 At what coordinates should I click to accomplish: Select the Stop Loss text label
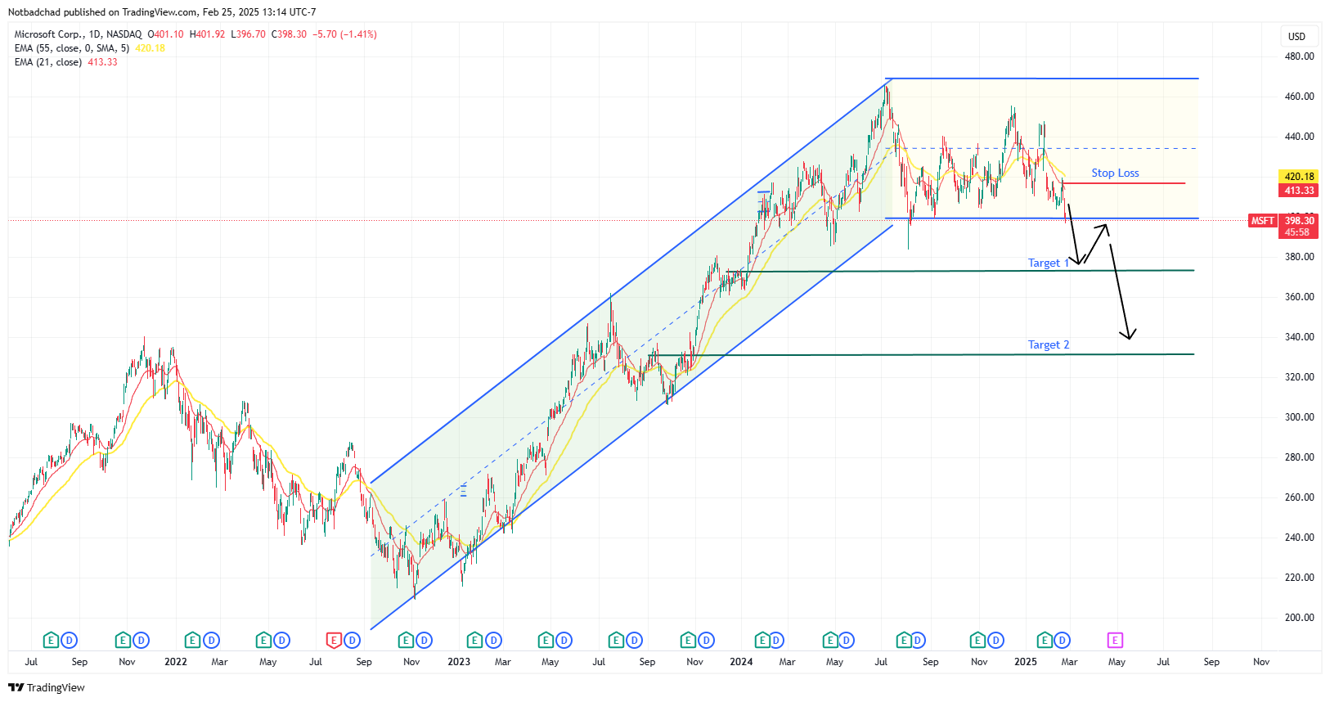point(1115,173)
